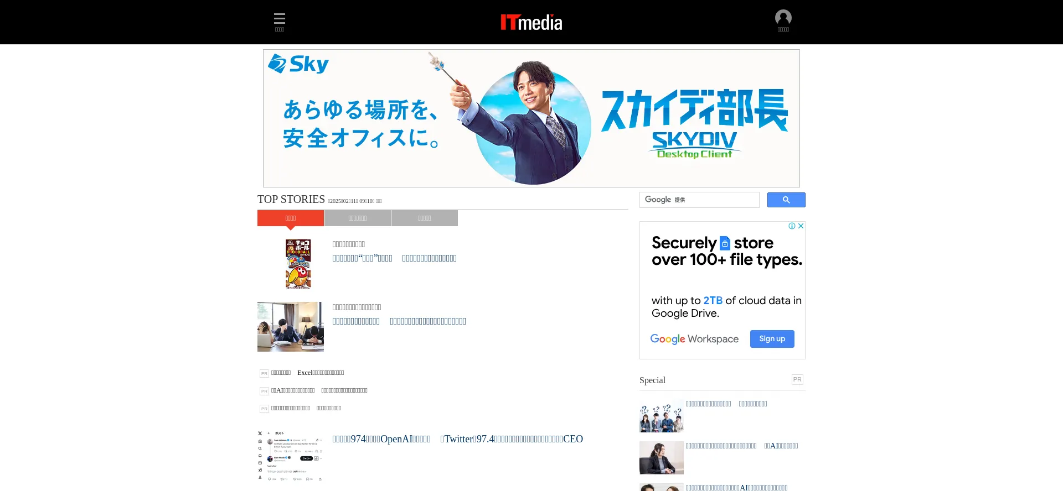Click the ITmedia logo
1063x491 pixels.
click(x=531, y=22)
